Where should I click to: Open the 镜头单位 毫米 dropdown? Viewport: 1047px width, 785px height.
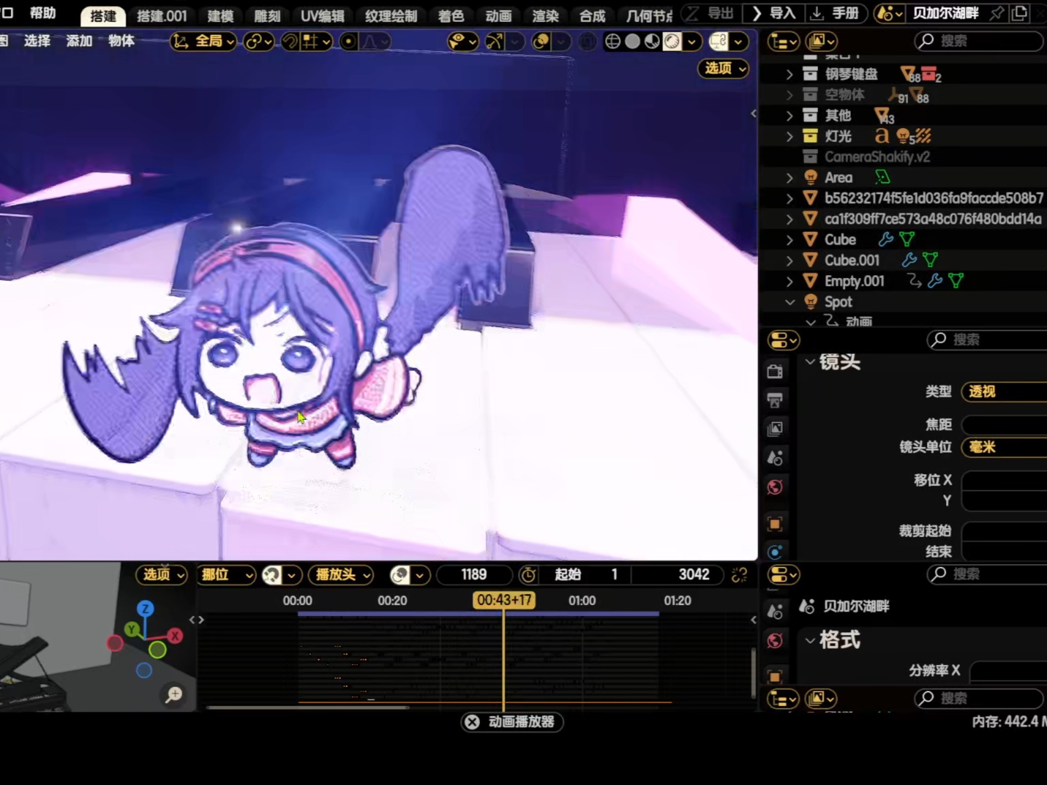(x=1003, y=447)
